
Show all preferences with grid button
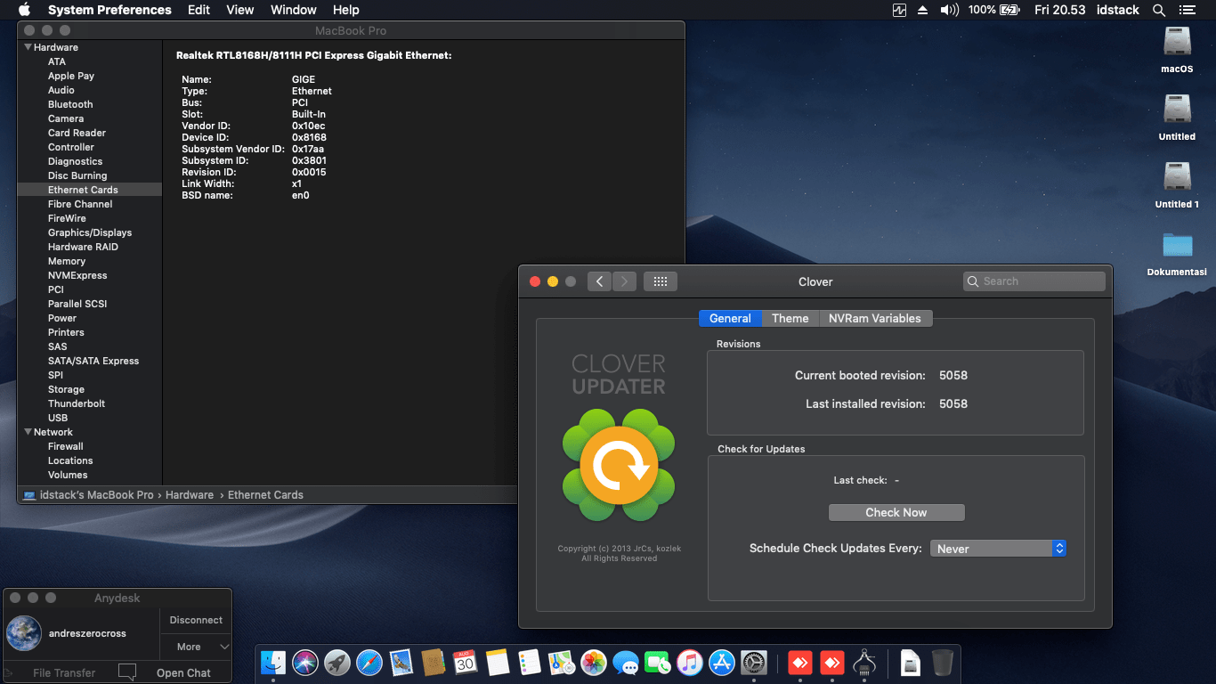pos(661,281)
